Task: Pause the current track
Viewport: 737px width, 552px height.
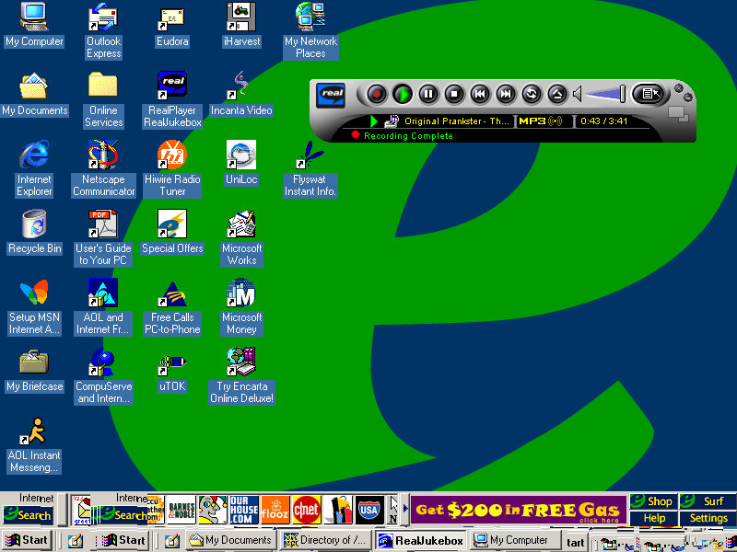Action: coord(428,93)
